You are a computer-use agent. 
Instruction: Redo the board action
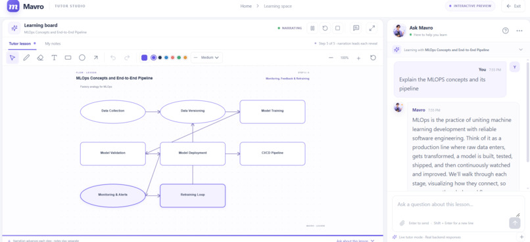coord(127,58)
